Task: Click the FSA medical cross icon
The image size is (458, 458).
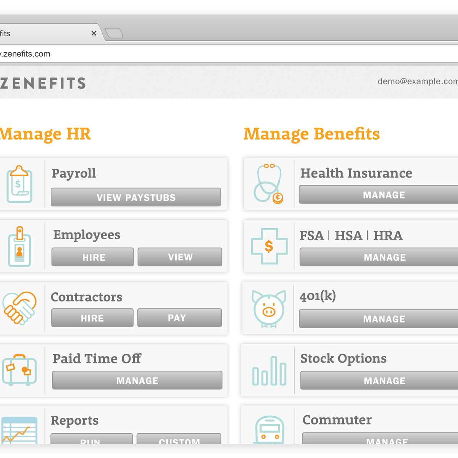Action: tap(269, 246)
